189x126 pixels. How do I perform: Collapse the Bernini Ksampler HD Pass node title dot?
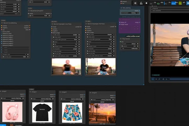tap(86, 24)
